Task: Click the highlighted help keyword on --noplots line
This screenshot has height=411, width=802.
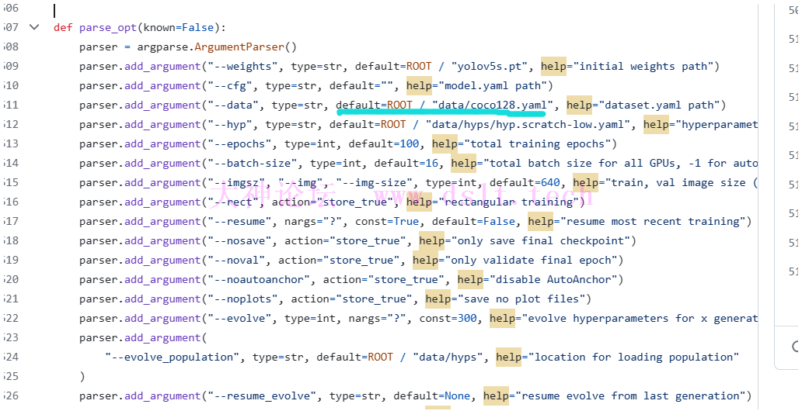Action: (438, 299)
